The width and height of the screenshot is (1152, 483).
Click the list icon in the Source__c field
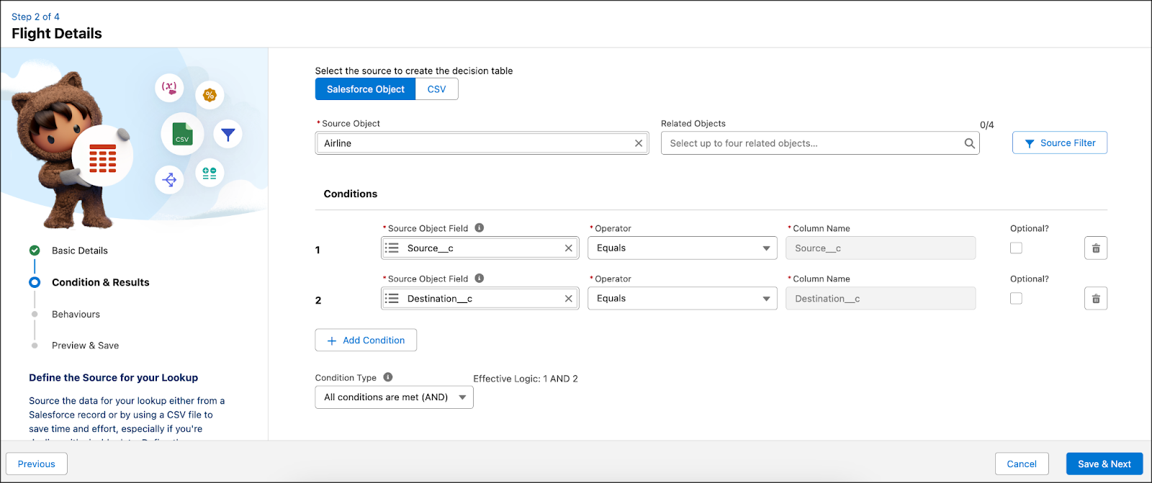[392, 248]
